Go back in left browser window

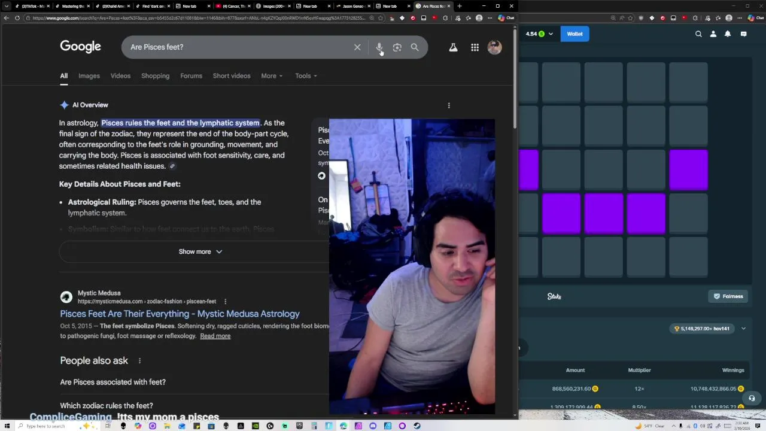click(6, 18)
